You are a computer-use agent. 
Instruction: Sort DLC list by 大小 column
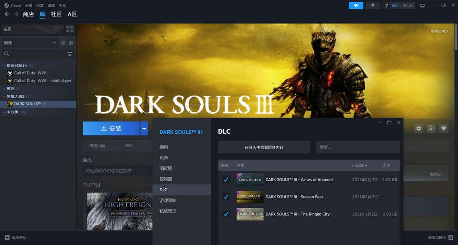click(386, 165)
